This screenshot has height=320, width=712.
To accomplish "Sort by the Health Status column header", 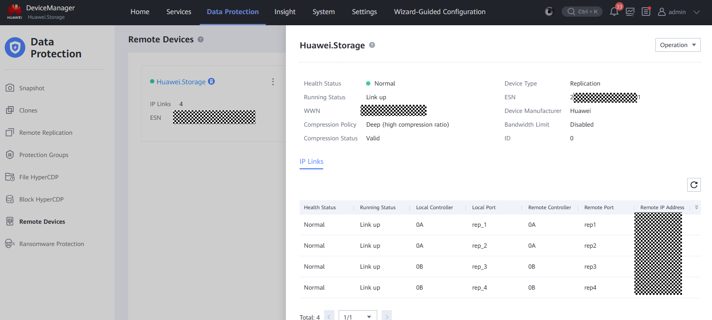I will pos(320,207).
